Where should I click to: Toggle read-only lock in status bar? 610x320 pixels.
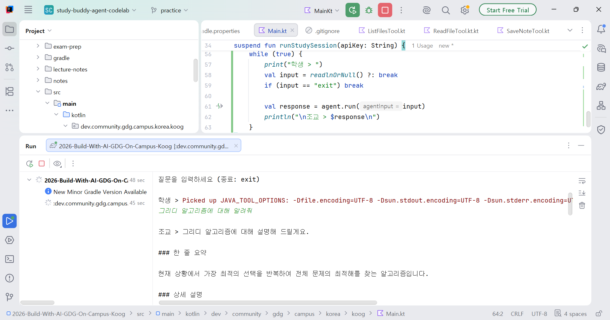(x=599, y=314)
